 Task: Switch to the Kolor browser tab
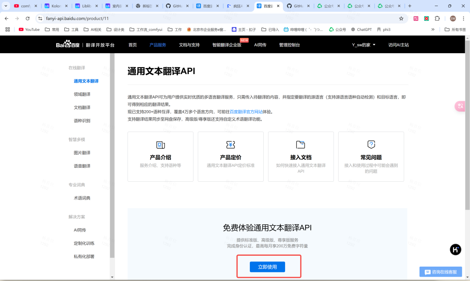[56, 6]
